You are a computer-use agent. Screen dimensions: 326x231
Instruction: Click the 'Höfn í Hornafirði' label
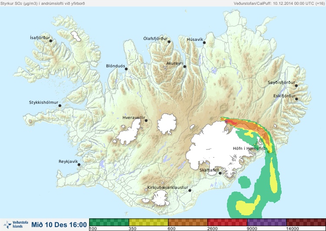(250, 148)
